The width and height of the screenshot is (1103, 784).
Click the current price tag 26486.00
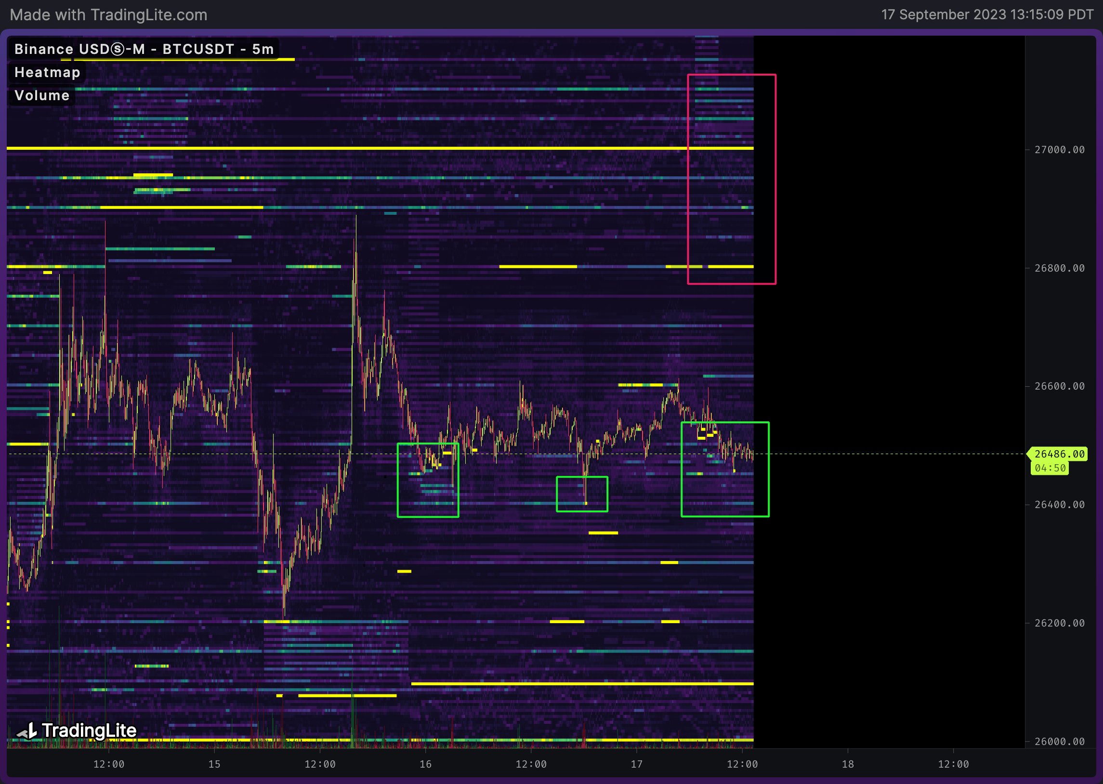pos(1060,454)
